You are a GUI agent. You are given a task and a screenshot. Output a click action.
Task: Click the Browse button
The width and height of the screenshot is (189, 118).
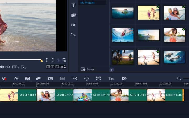pyautogui.click(x=88, y=69)
